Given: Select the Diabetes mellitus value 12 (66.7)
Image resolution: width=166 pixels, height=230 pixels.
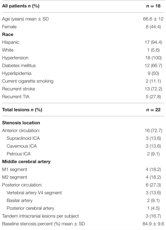Looking at the screenshot, I should (x=154, y=66).
